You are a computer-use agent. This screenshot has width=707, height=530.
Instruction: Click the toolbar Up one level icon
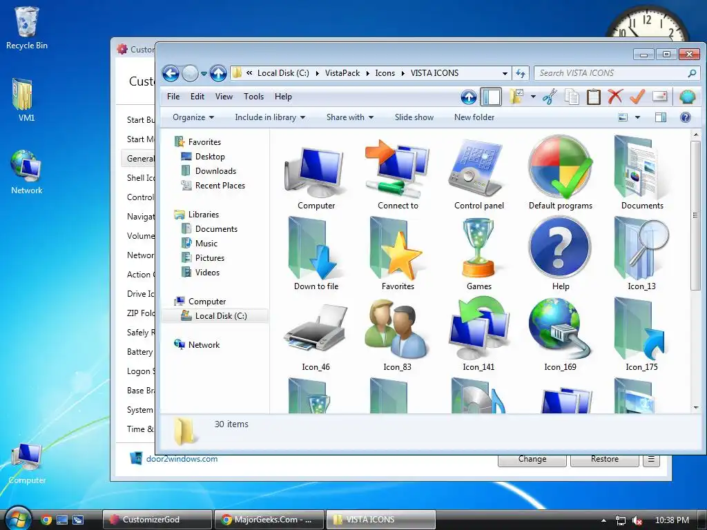(x=469, y=97)
